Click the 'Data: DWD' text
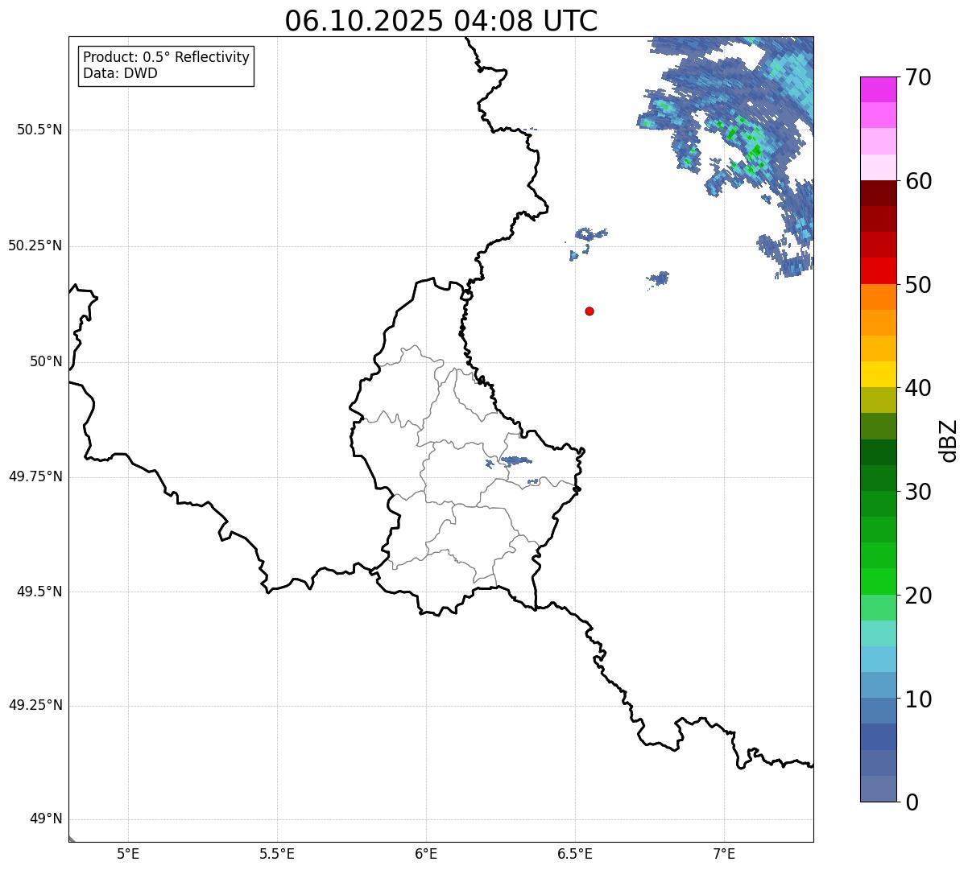 [120, 74]
